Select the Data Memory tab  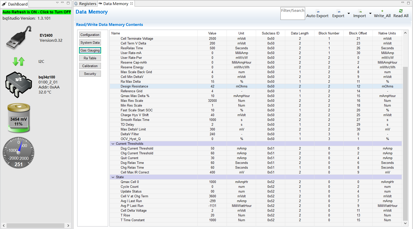coord(116,4)
